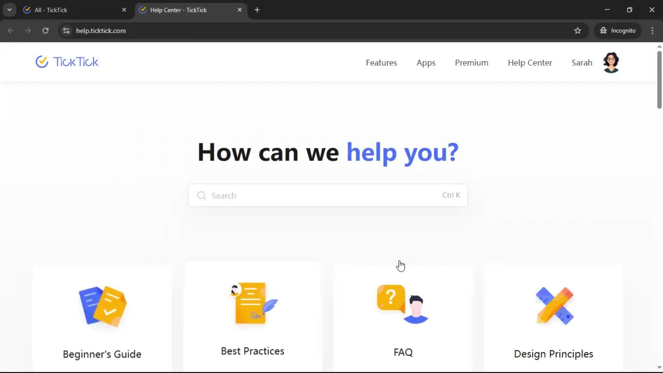Click the search magnifier icon
663x373 pixels.
201,196
